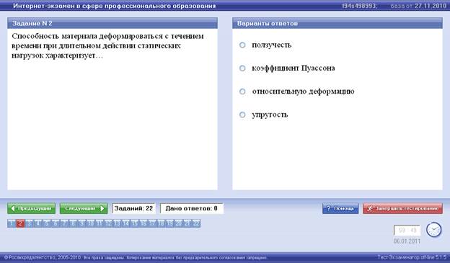Jump to question number 21
450x263 pixels.
click(x=187, y=223)
